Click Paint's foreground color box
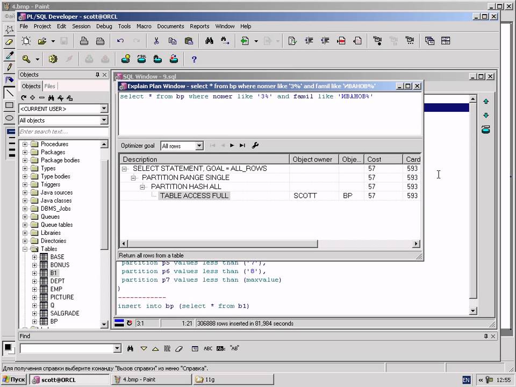The height and width of the screenshot is (387, 516). coord(8,347)
